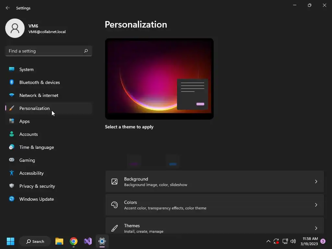332x249 pixels.
Task: Click the Network wifi icon in sidebar
Action: click(12, 95)
